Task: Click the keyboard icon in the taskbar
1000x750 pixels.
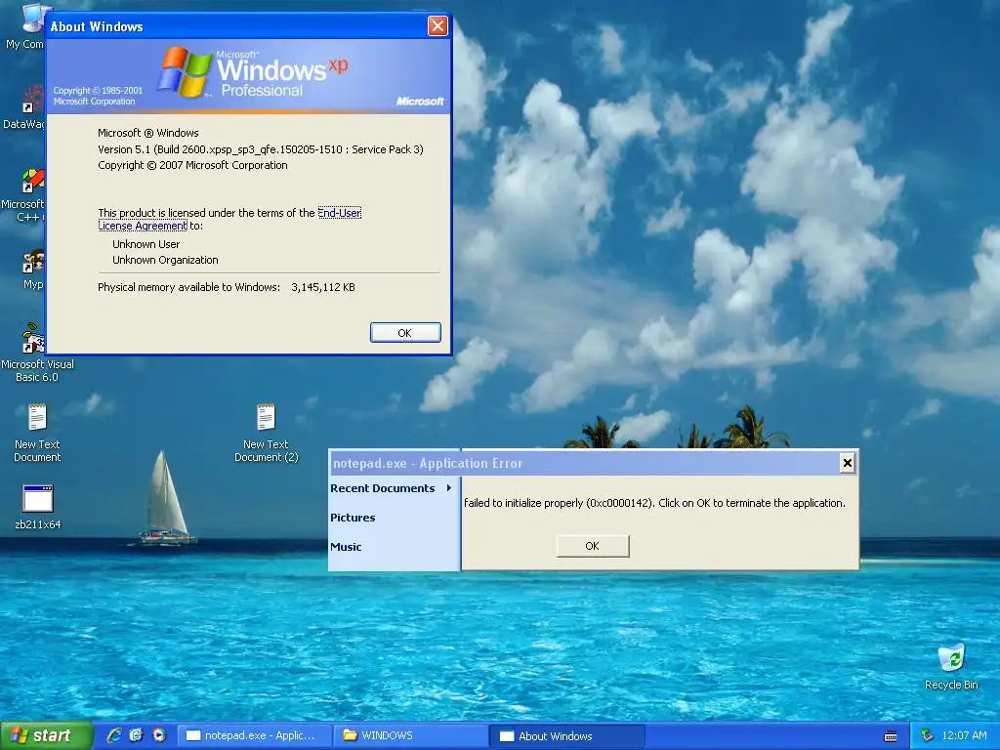Action: click(x=891, y=736)
